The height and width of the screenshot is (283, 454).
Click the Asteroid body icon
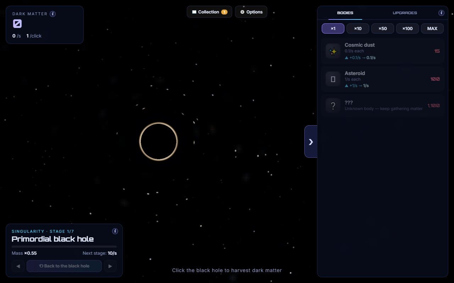click(x=333, y=79)
